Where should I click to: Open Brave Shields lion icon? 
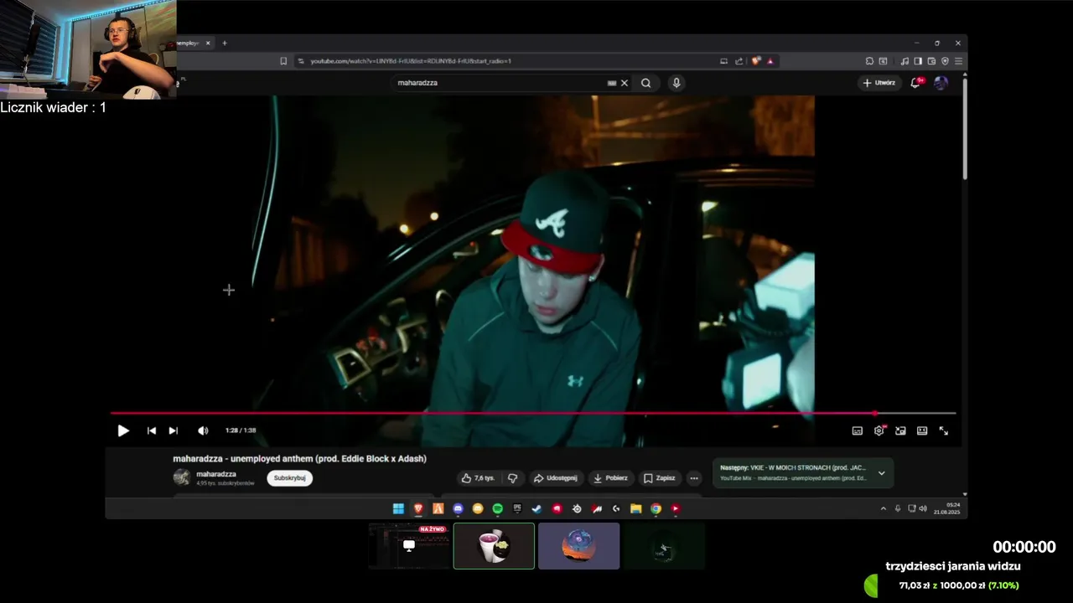pyautogui.click(x=756, y=61)
